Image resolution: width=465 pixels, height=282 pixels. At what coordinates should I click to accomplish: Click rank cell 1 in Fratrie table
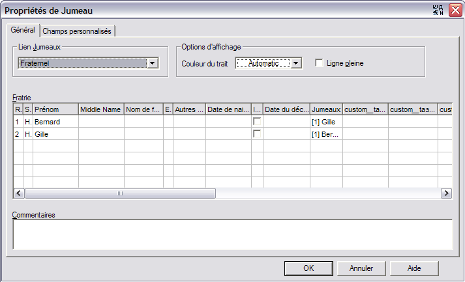(x=18, y=121)
